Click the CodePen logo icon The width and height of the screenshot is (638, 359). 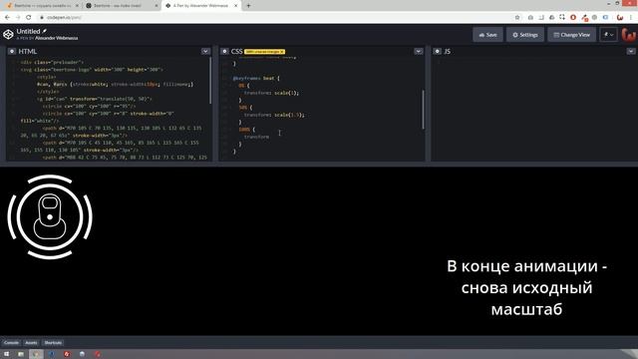[8, 35]
